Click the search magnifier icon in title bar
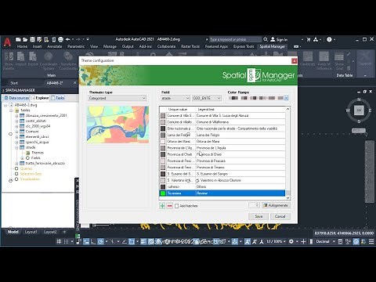 coord(266,39)
